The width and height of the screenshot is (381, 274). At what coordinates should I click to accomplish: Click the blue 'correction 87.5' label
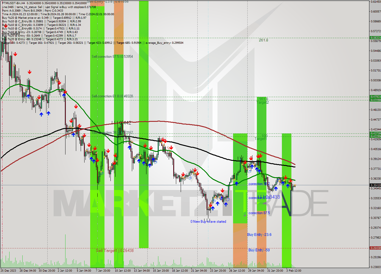point(259,213)
